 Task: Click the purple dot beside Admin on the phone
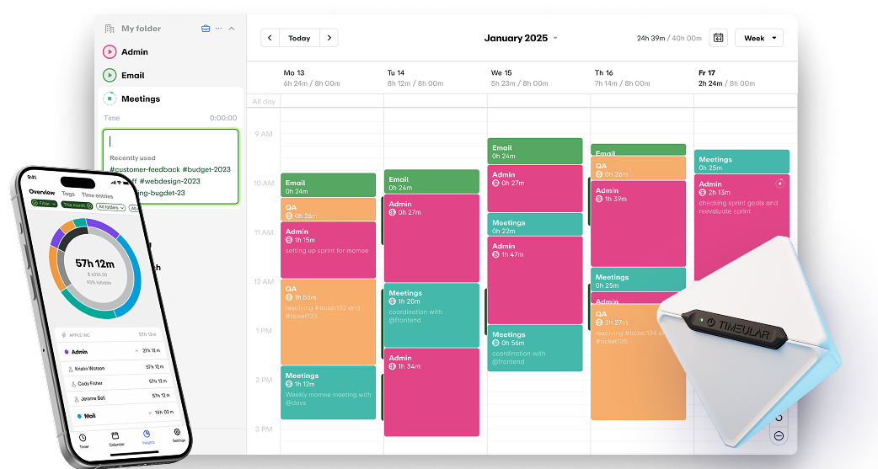pyautogui.click(x=67, y=352)
